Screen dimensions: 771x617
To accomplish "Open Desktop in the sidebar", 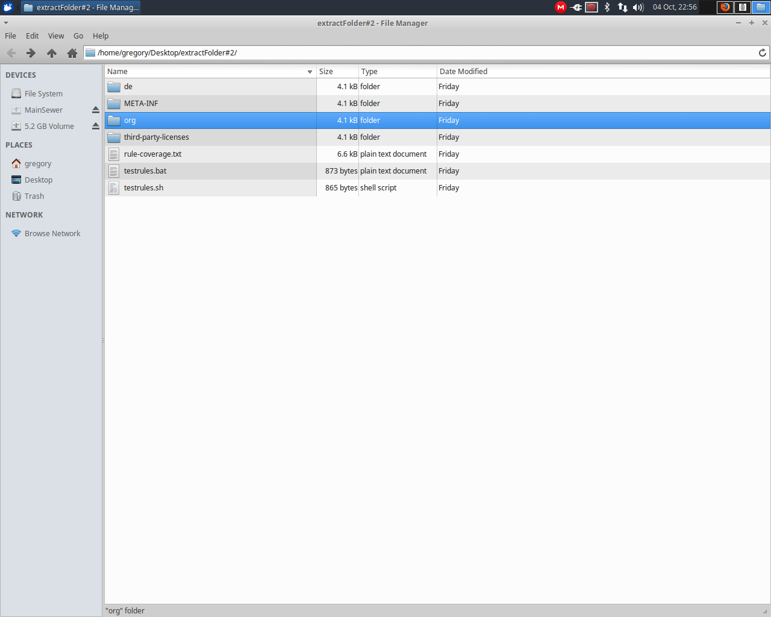I will tap(39, 180).
